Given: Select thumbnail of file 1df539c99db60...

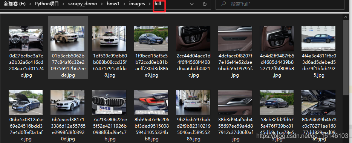Looking at the screenshot, I should coord(109,38).
